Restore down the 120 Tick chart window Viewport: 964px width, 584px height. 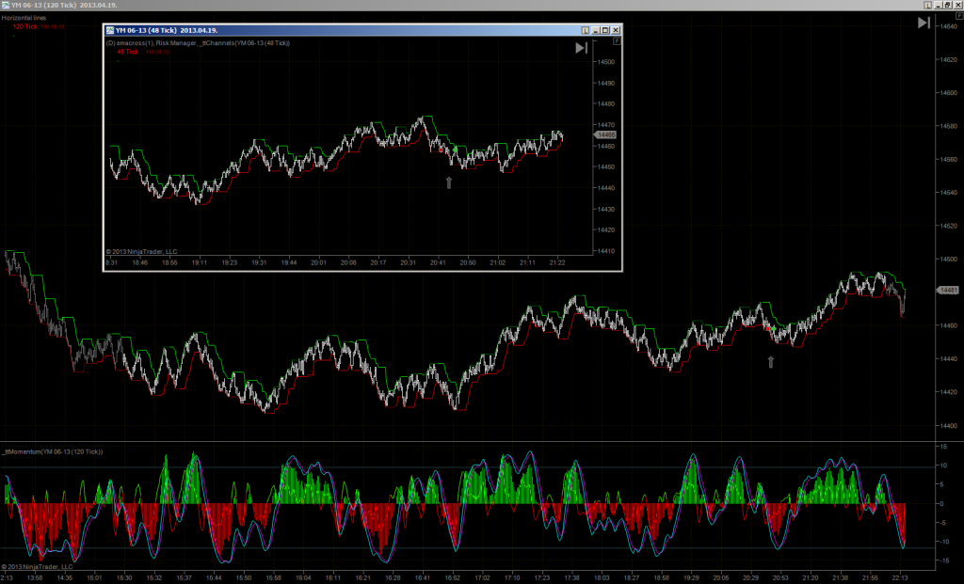coord(947,5)
